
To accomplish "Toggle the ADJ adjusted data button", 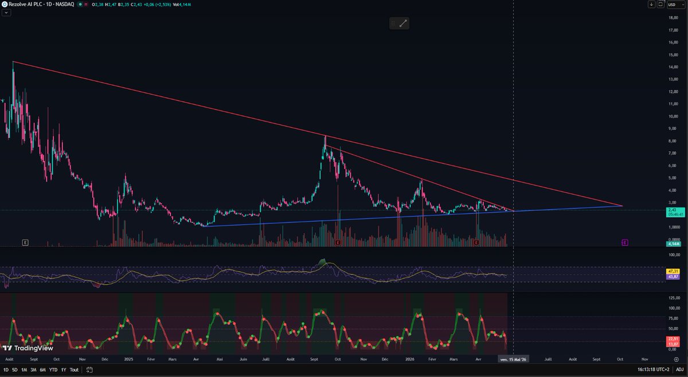I will [x=678, y=370].
